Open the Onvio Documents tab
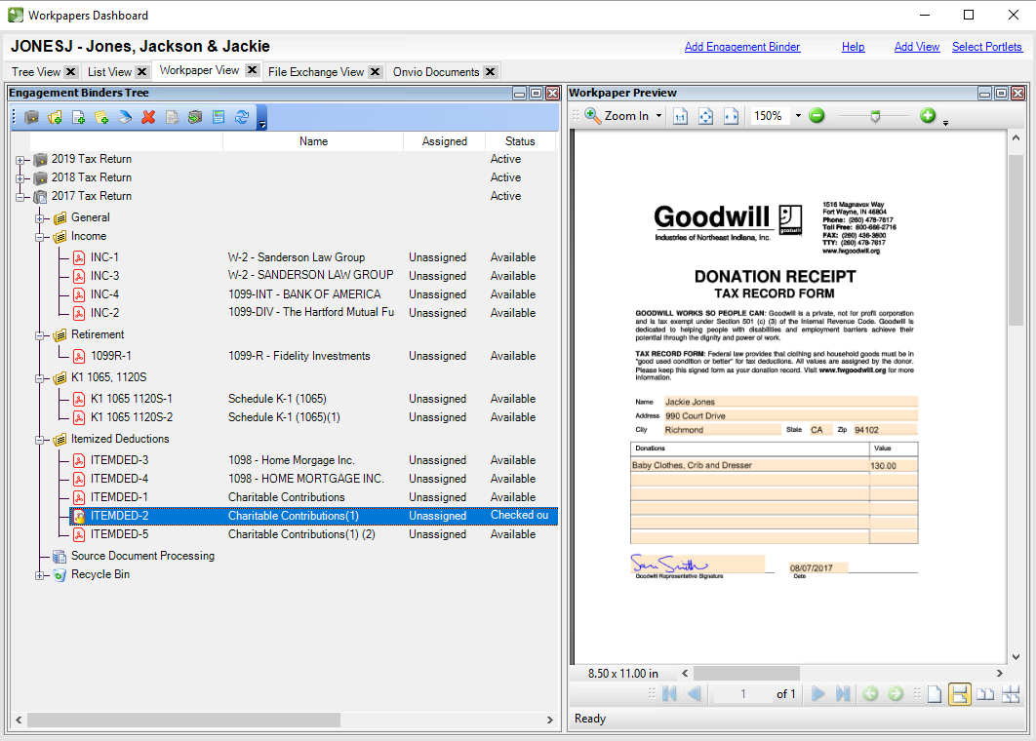 [x=435, y=72]
